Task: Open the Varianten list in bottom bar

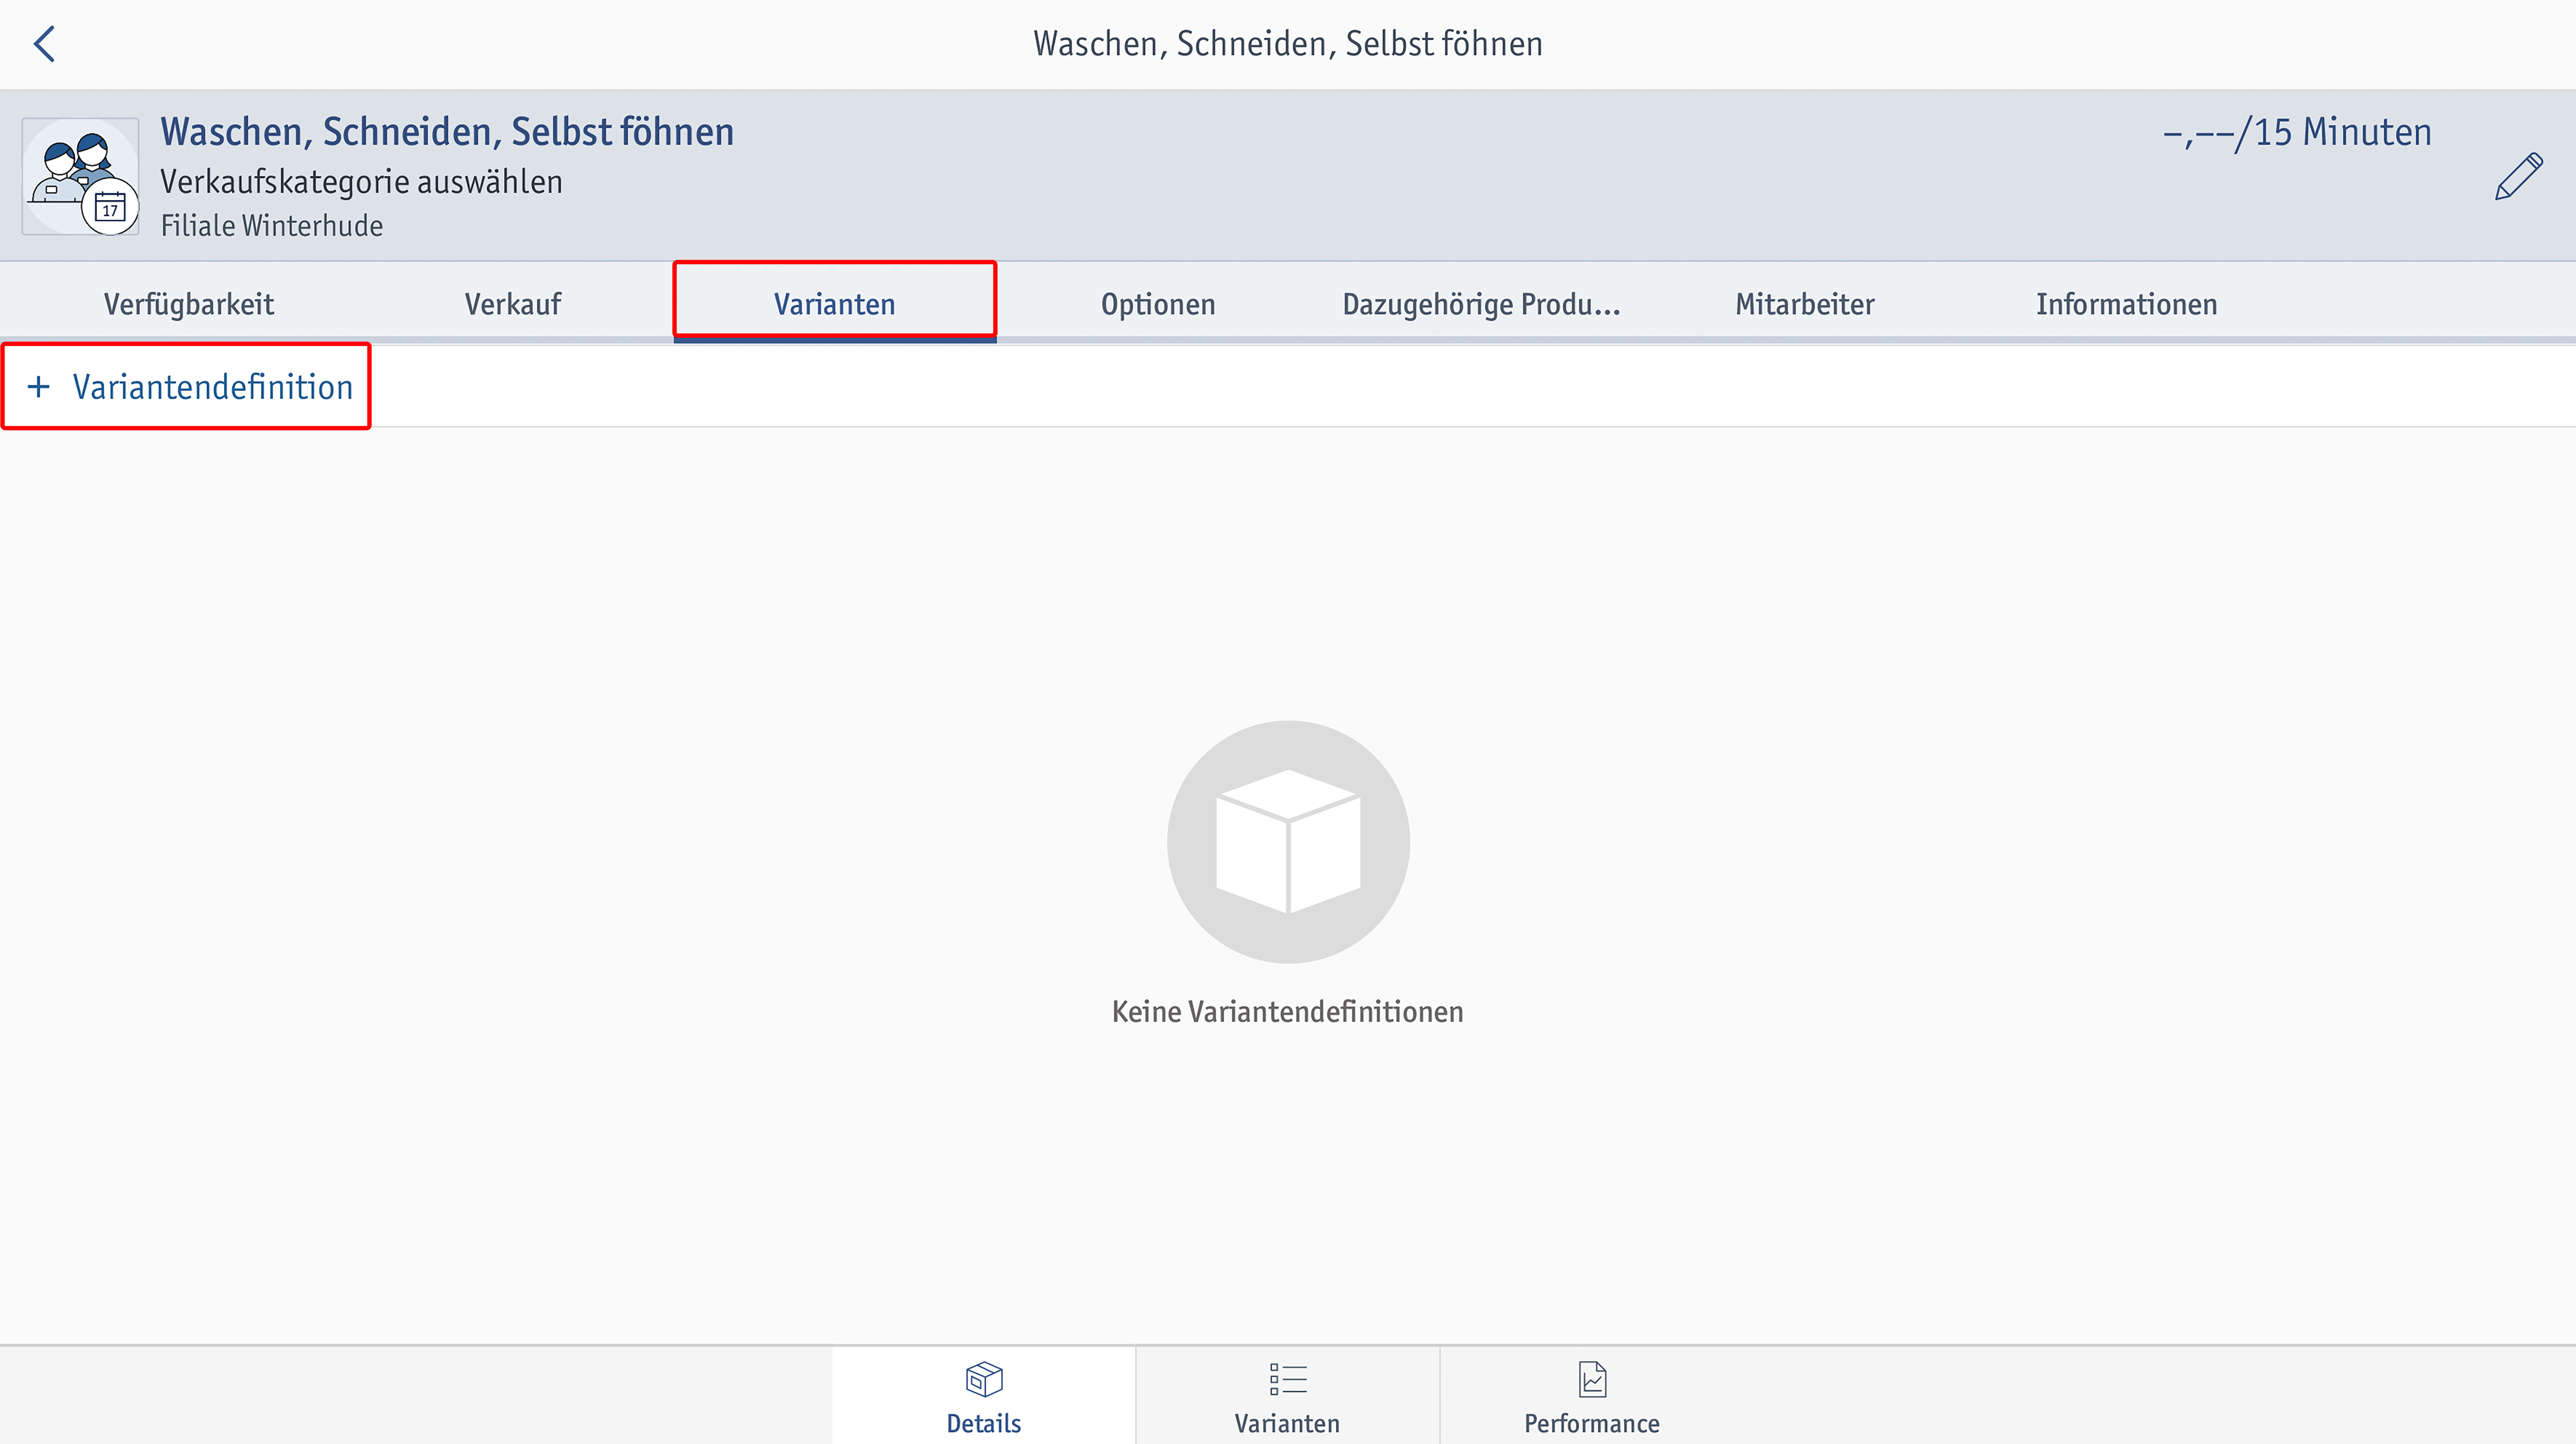Action: [x=1288, y=1397]
